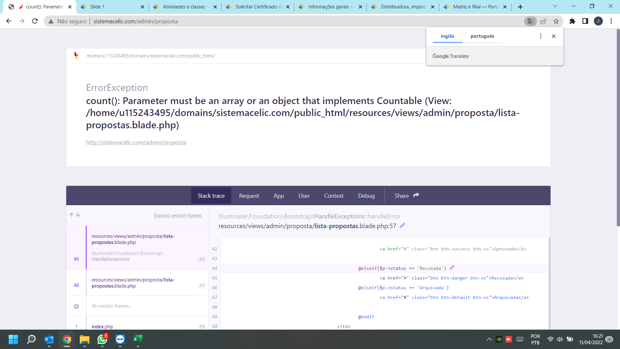Image resolution: width=620 pixels, height=349 pixels.
Task: Open Google Translate icon in the address bar
Action: pyautogui.click(x=530, y=21)
